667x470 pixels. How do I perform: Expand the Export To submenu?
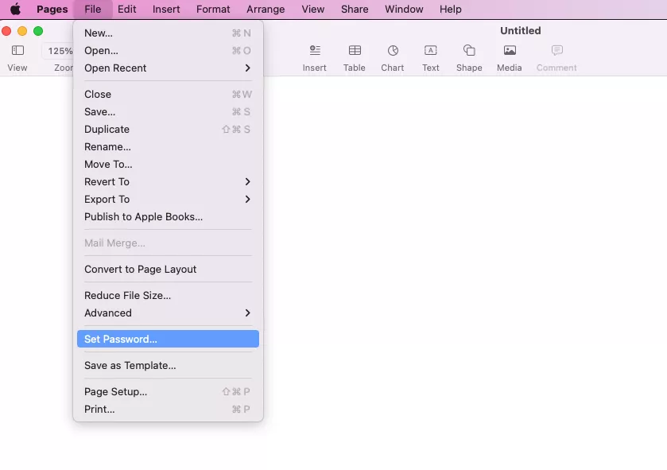pos(168,199)
